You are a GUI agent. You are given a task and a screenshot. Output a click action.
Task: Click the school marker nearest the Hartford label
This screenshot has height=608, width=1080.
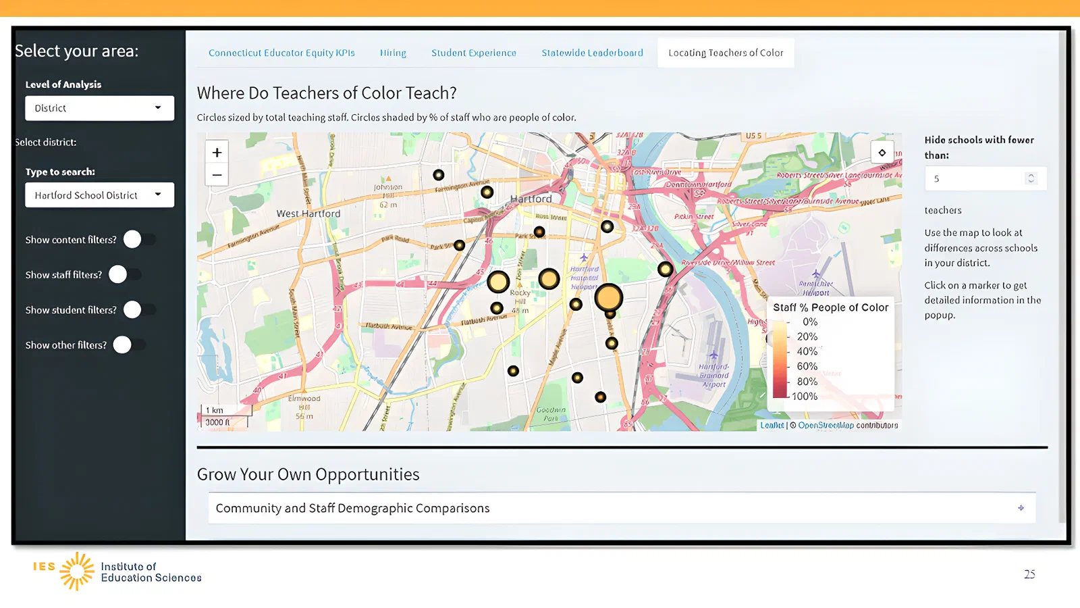click(x=487, y=193)
